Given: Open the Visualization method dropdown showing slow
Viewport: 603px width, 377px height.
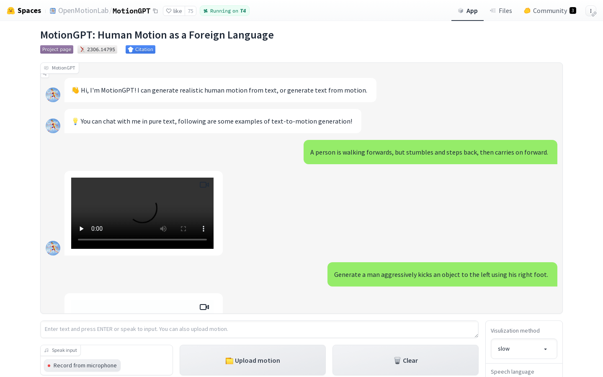Looking at the screenshot, I should pyautogui.click(x=524, y=349).
